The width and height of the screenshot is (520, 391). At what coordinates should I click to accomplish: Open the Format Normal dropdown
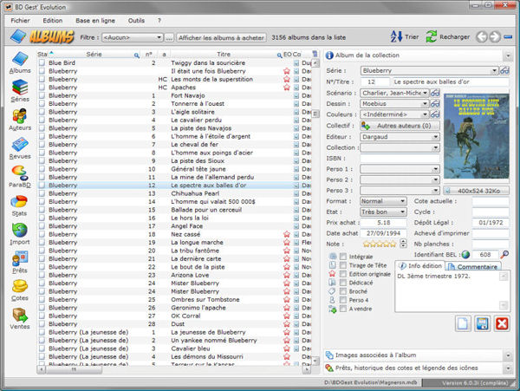383,201
